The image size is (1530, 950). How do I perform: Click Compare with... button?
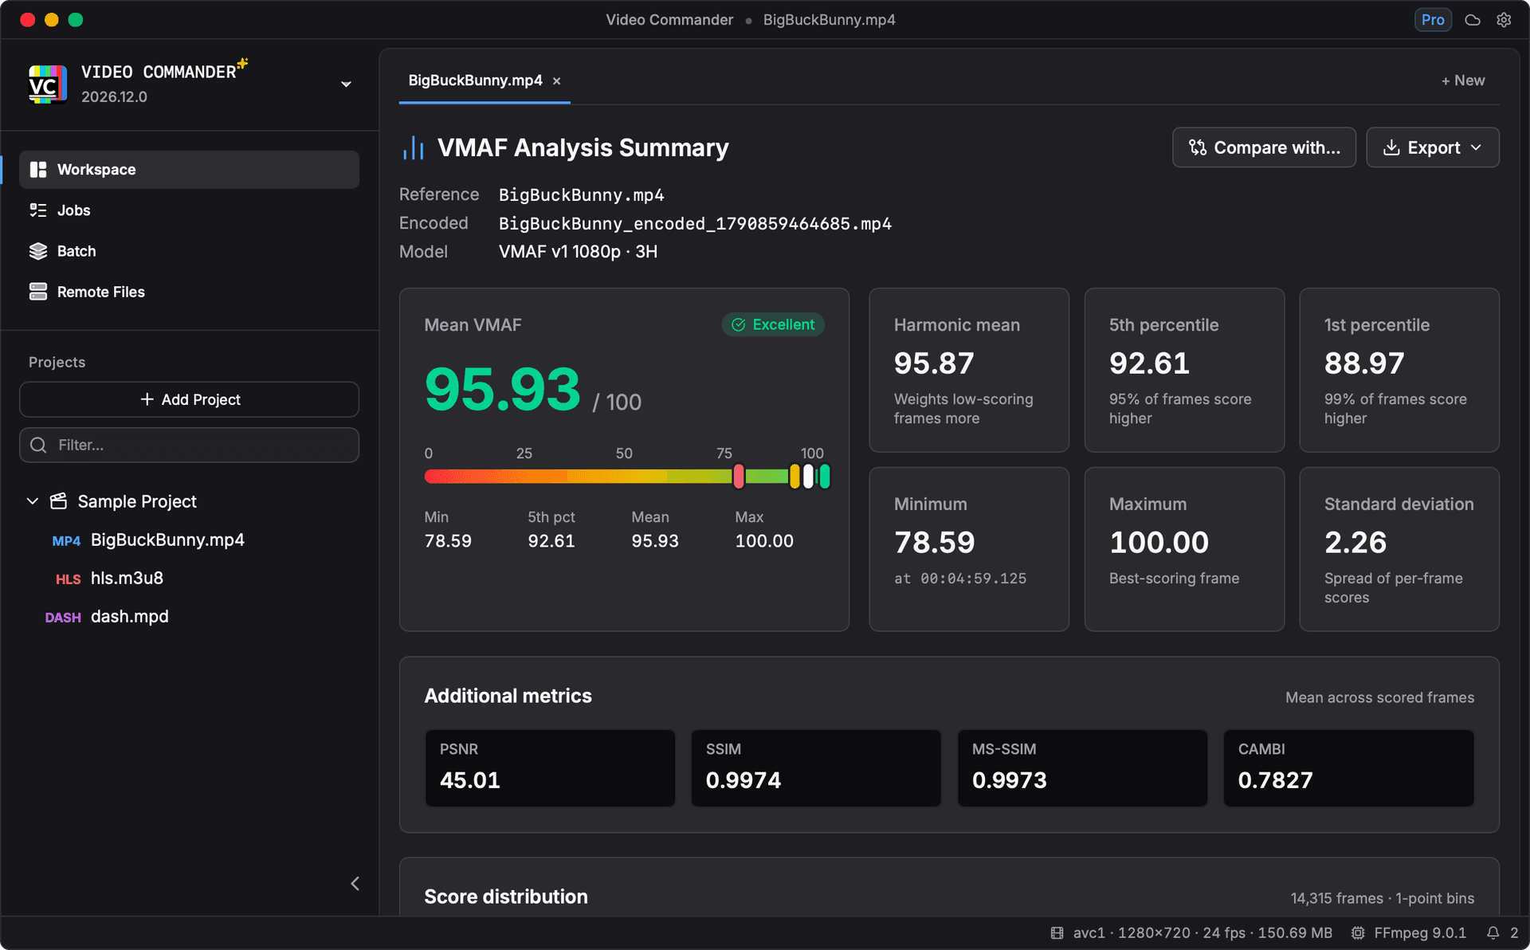pyautogui.click(x=1264, y=147)
